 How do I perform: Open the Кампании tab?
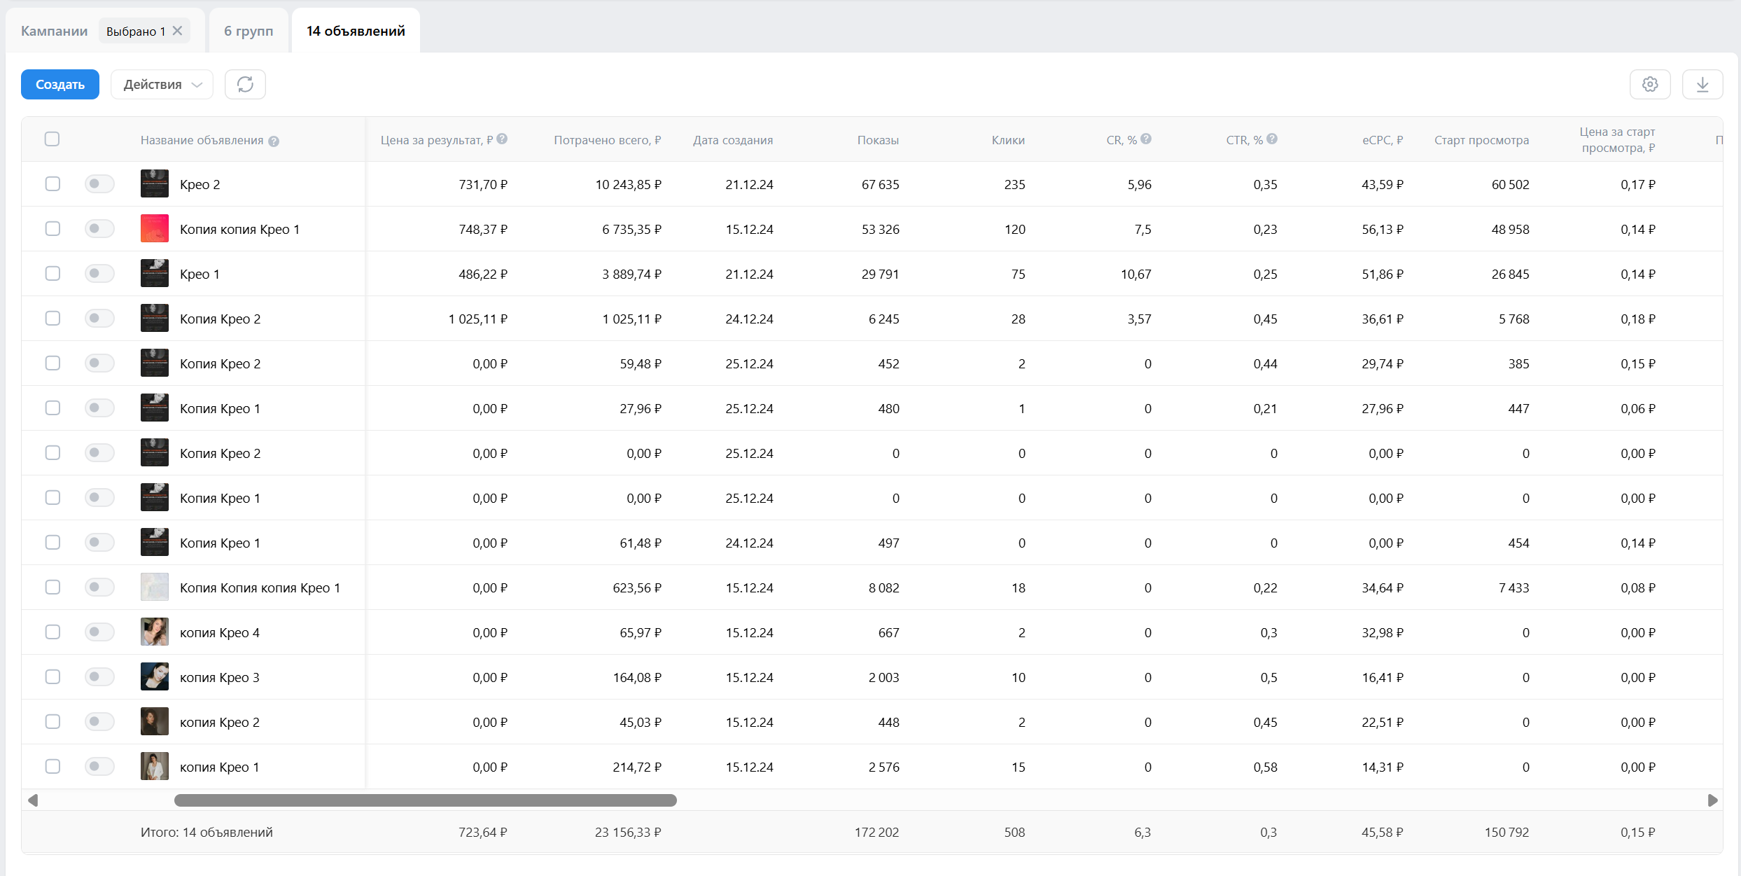[54, 31]
